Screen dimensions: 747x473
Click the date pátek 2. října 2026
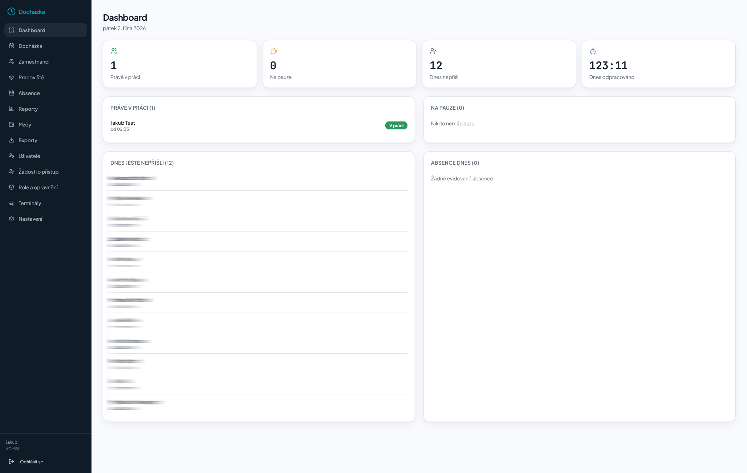(124, 28)
